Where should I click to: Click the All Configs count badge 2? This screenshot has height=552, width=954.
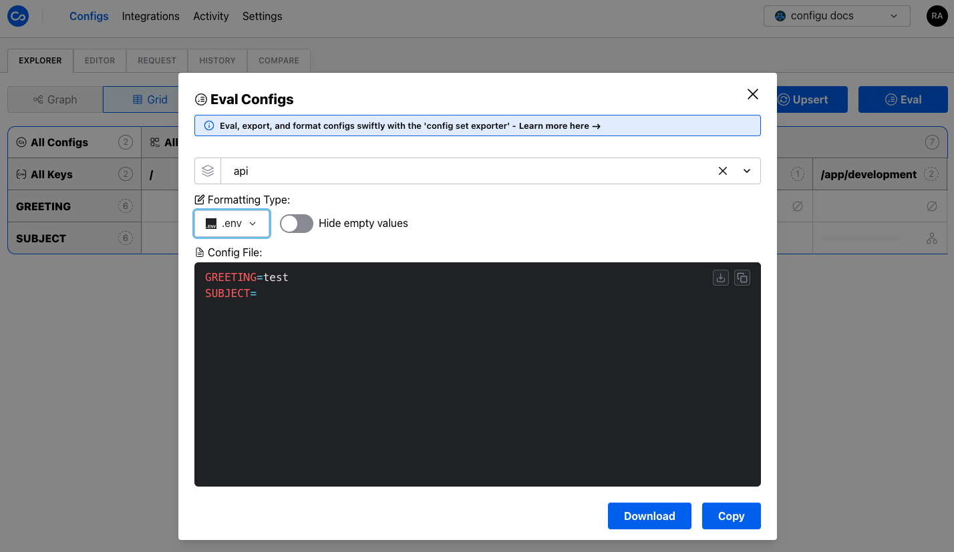click(125, 142)
